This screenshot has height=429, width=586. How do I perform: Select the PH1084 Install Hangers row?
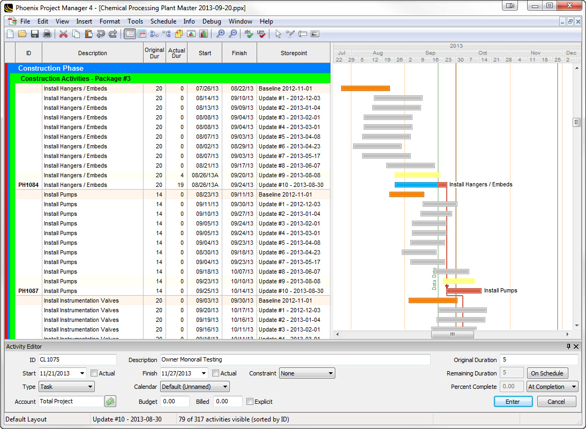click(172, 185)
